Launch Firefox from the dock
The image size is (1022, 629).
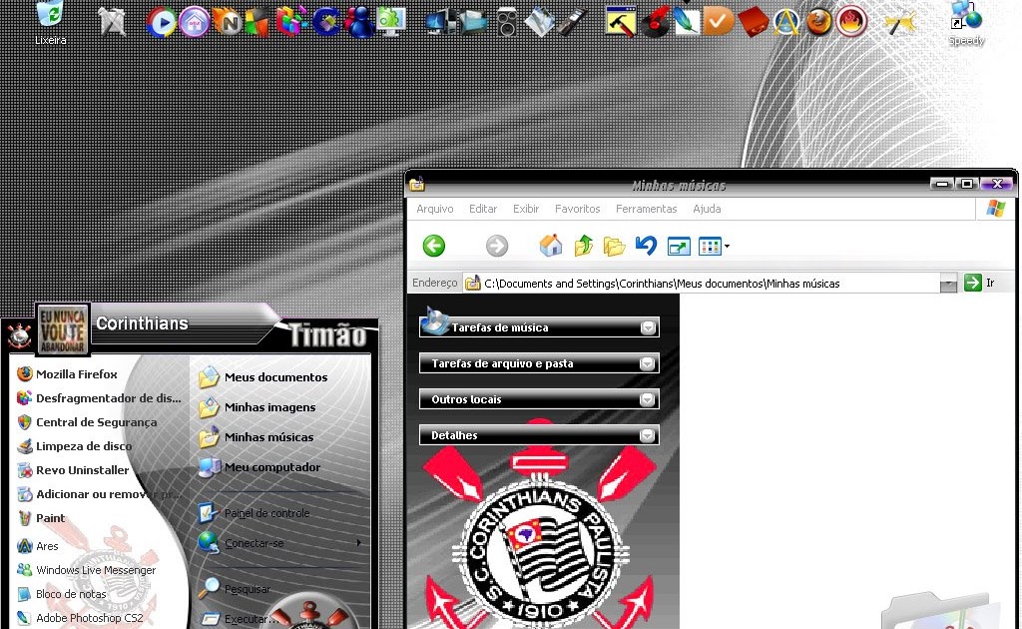818,22
